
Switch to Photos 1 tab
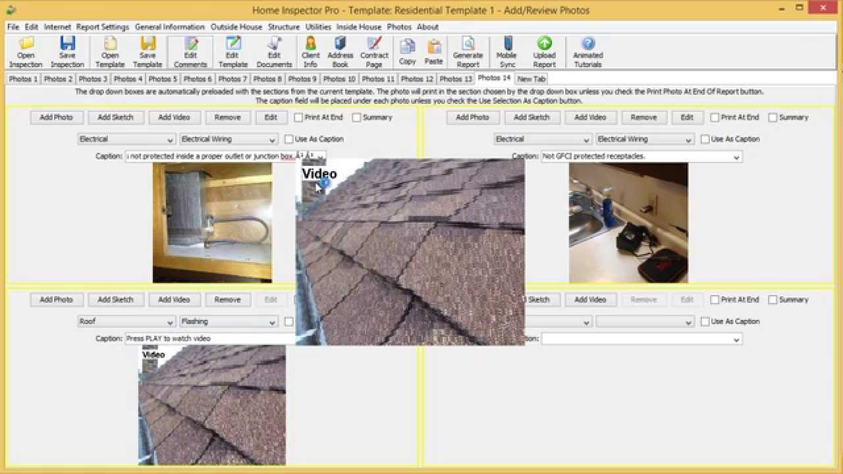tap(23, 79)
